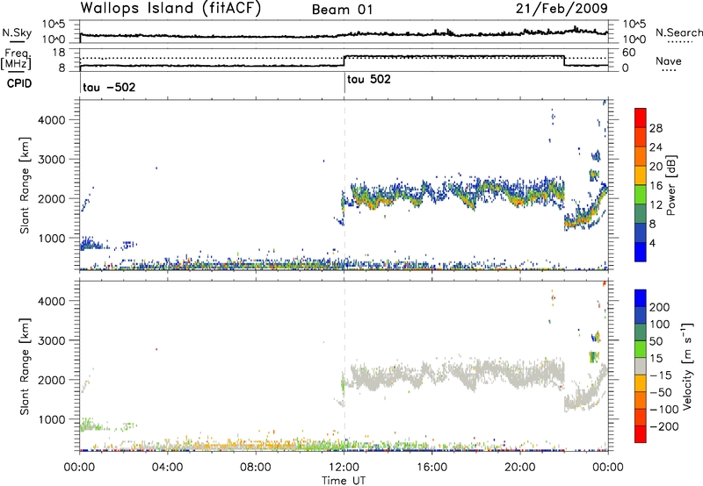The image size is (703, 486).
Task: Select the light green 15–50 Velocity colorbar segment
Action: pyautogui.click(x=641, y=349)
